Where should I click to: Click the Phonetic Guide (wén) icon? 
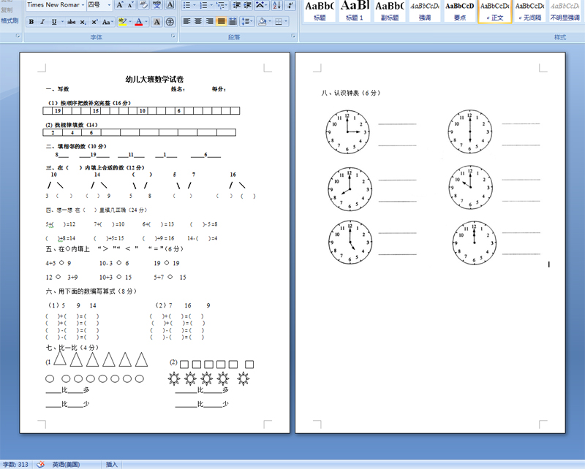pyautogui.click(x=156, y=5)
